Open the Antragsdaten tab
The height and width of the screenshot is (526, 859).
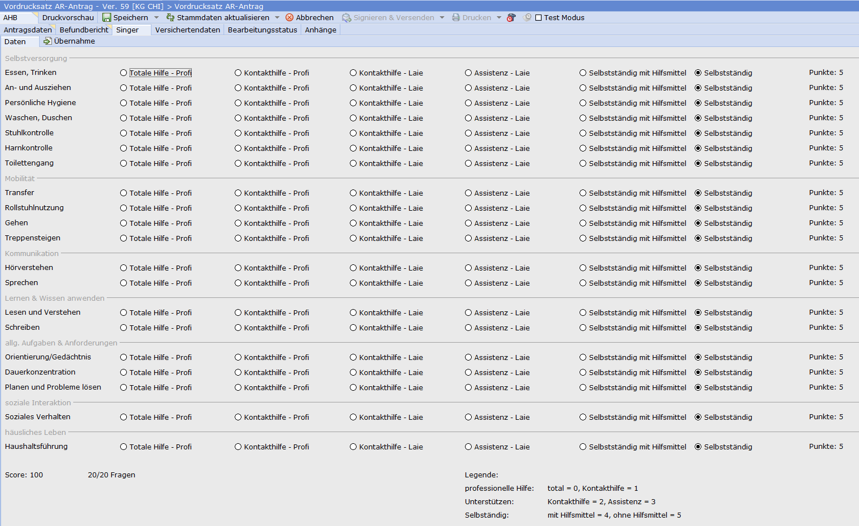tap(28, 30)
